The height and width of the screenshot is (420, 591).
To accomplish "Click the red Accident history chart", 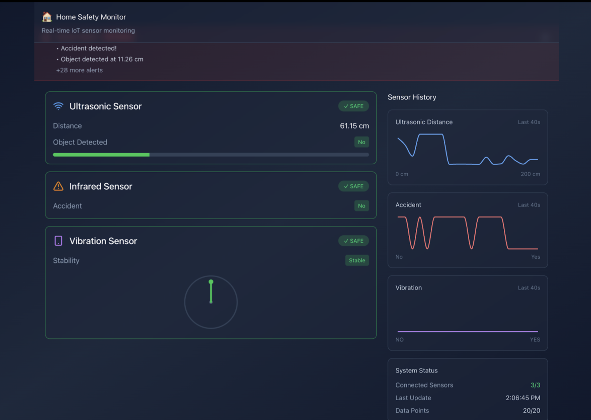I will click(x=467, y=233).
